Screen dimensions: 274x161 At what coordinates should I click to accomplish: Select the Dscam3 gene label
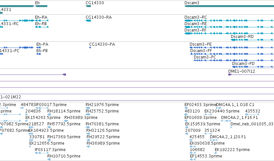(192, 3)
